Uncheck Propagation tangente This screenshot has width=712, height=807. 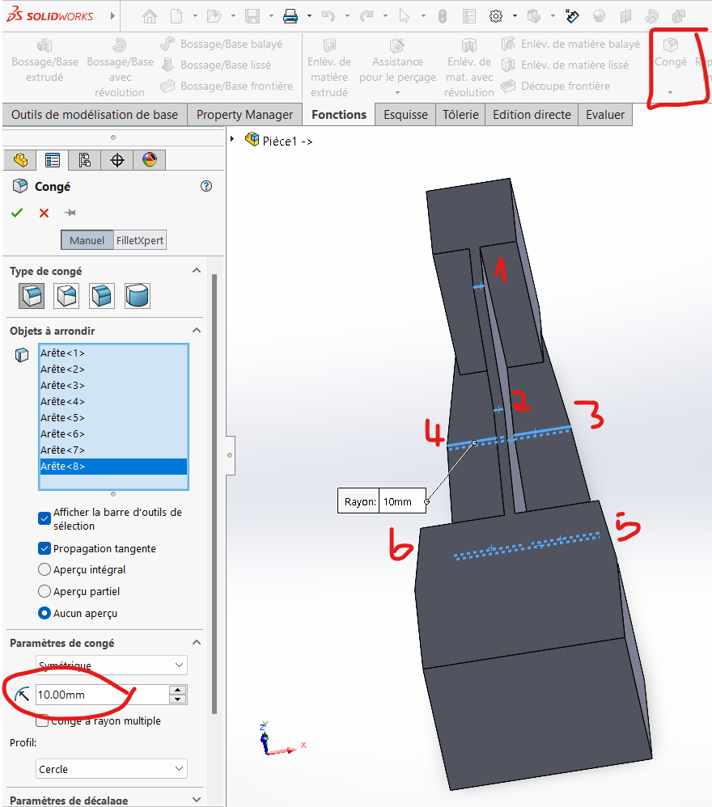[44, 548]
